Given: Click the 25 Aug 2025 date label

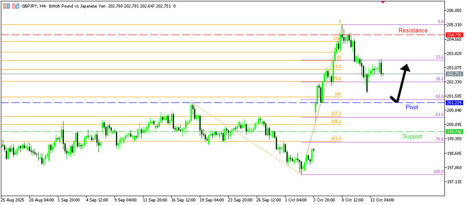Looking at the screenshot, I should click(12, 200).
